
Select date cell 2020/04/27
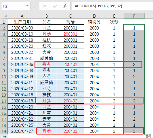[x=22, y=131]
